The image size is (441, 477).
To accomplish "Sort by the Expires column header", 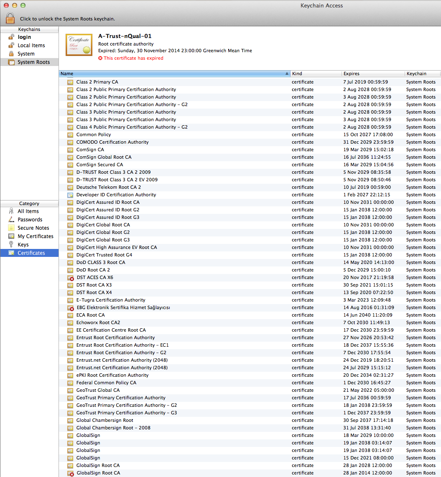I will [373, 74].
